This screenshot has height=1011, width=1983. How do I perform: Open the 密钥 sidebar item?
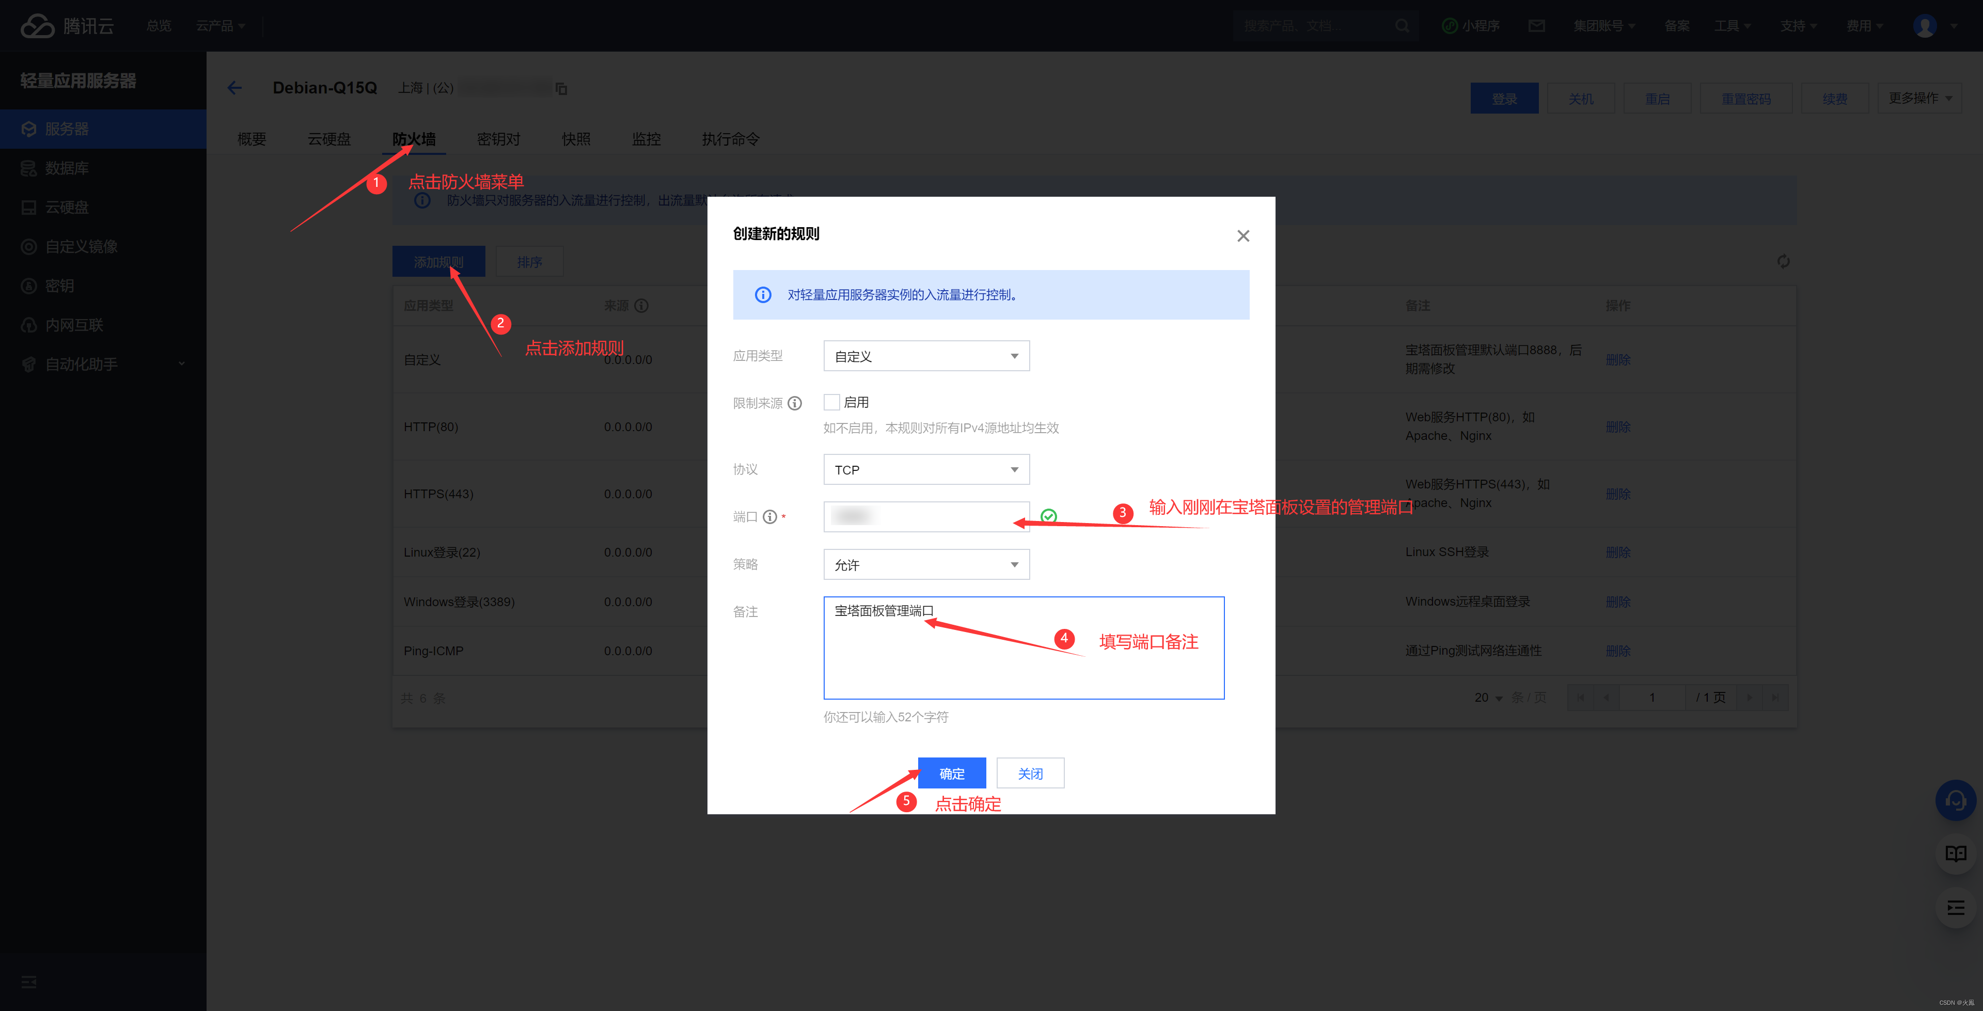pyautogui.click(x=103, y=286)
